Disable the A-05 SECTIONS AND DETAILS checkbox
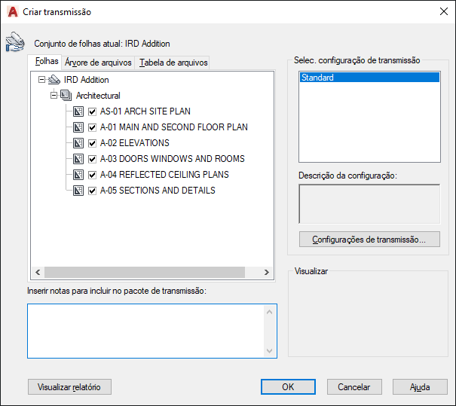This screenshot has width=456, height=406. 92,191
